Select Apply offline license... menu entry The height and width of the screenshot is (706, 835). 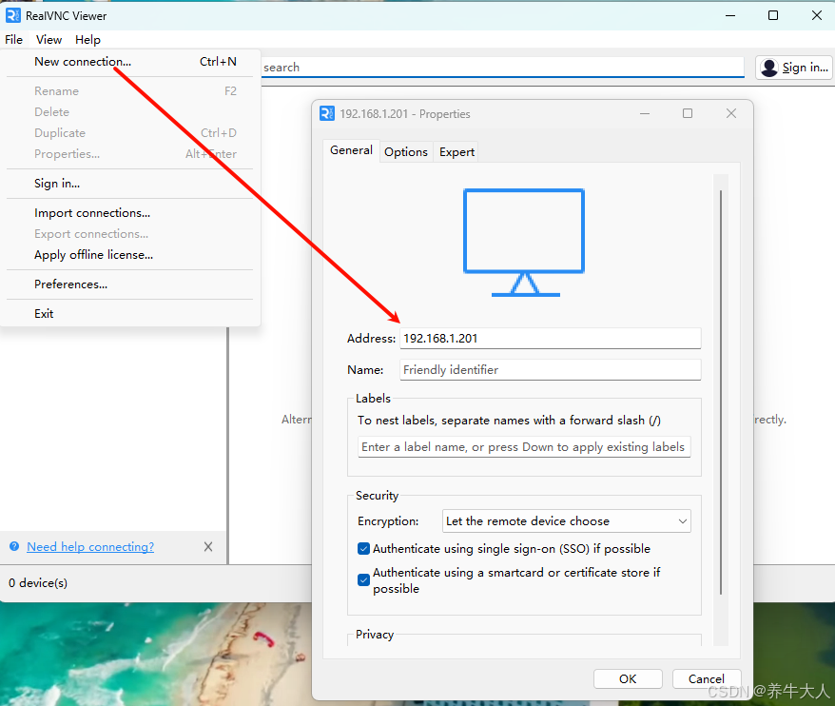point(130,255)
